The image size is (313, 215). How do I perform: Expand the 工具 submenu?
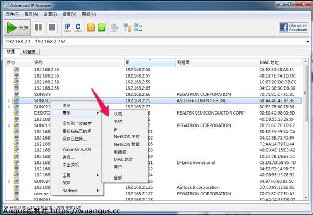pyautogui.click(x=77, y=175)
